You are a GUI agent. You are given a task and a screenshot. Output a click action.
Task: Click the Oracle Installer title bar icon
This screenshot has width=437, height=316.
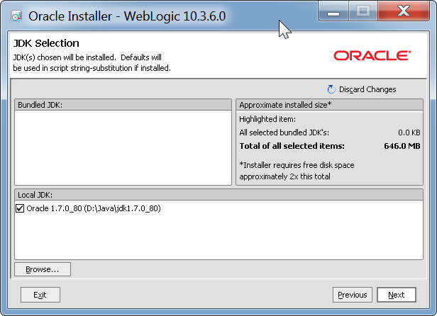tap(16, 16)
